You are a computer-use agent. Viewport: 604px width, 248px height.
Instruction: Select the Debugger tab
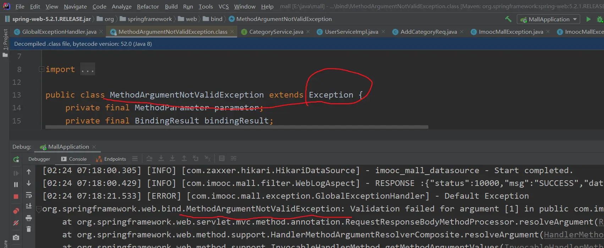pos(39,159)
